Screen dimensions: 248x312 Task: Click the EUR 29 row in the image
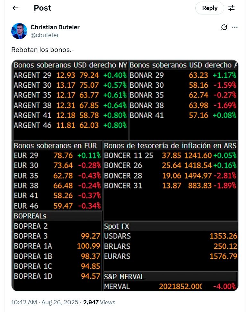click(57, 156)
